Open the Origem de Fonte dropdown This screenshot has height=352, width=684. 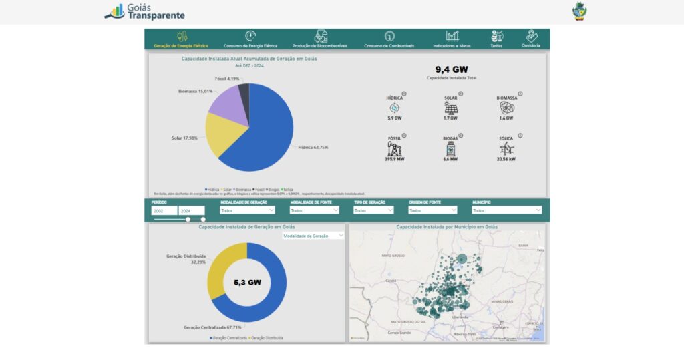pos(433,210)
